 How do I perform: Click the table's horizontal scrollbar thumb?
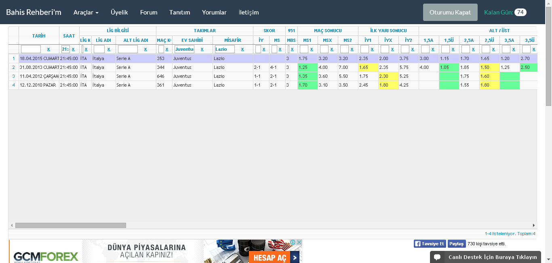pos(71,226)
